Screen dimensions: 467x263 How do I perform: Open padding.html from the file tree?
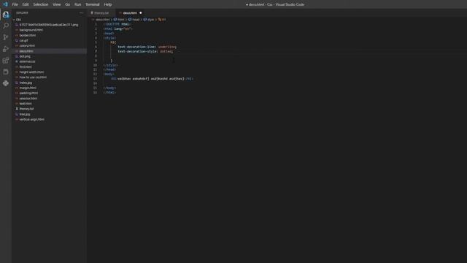28,93
